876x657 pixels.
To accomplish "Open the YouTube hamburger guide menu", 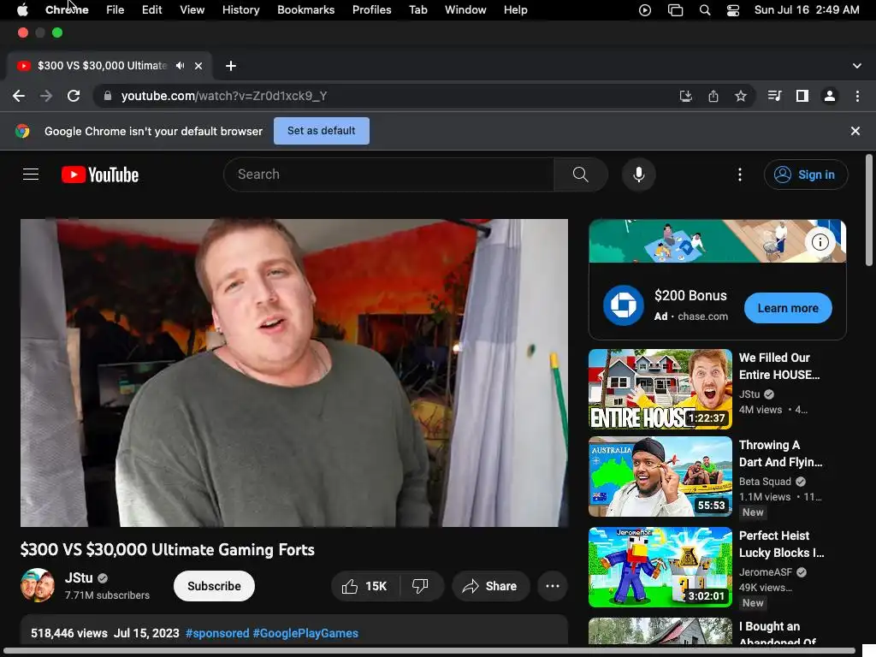I will [x=31, y=175].
